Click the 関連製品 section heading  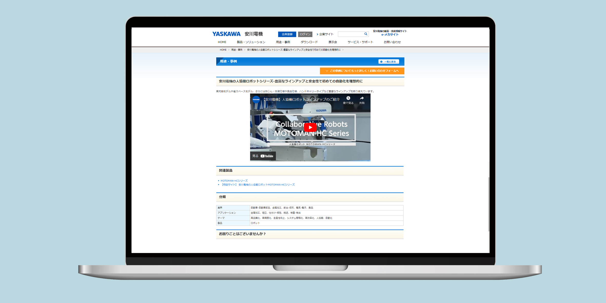click(226, 171)
